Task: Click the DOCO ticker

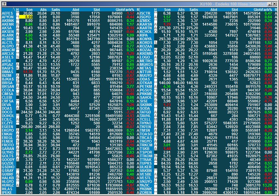Action: click(x=7, y=112)
